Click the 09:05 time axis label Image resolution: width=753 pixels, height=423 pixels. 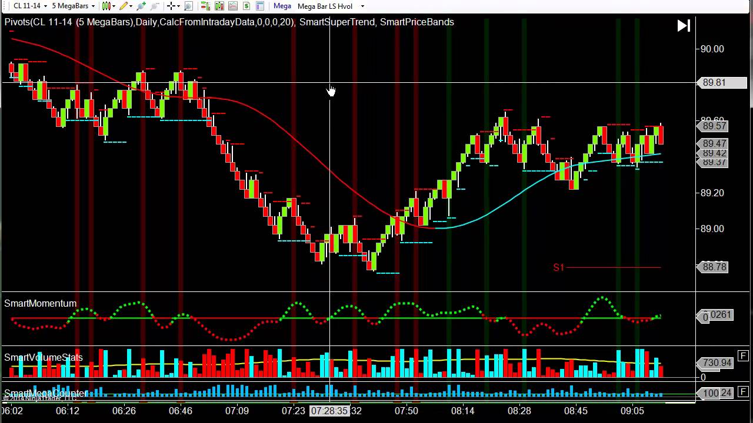[x=632, y=411]
